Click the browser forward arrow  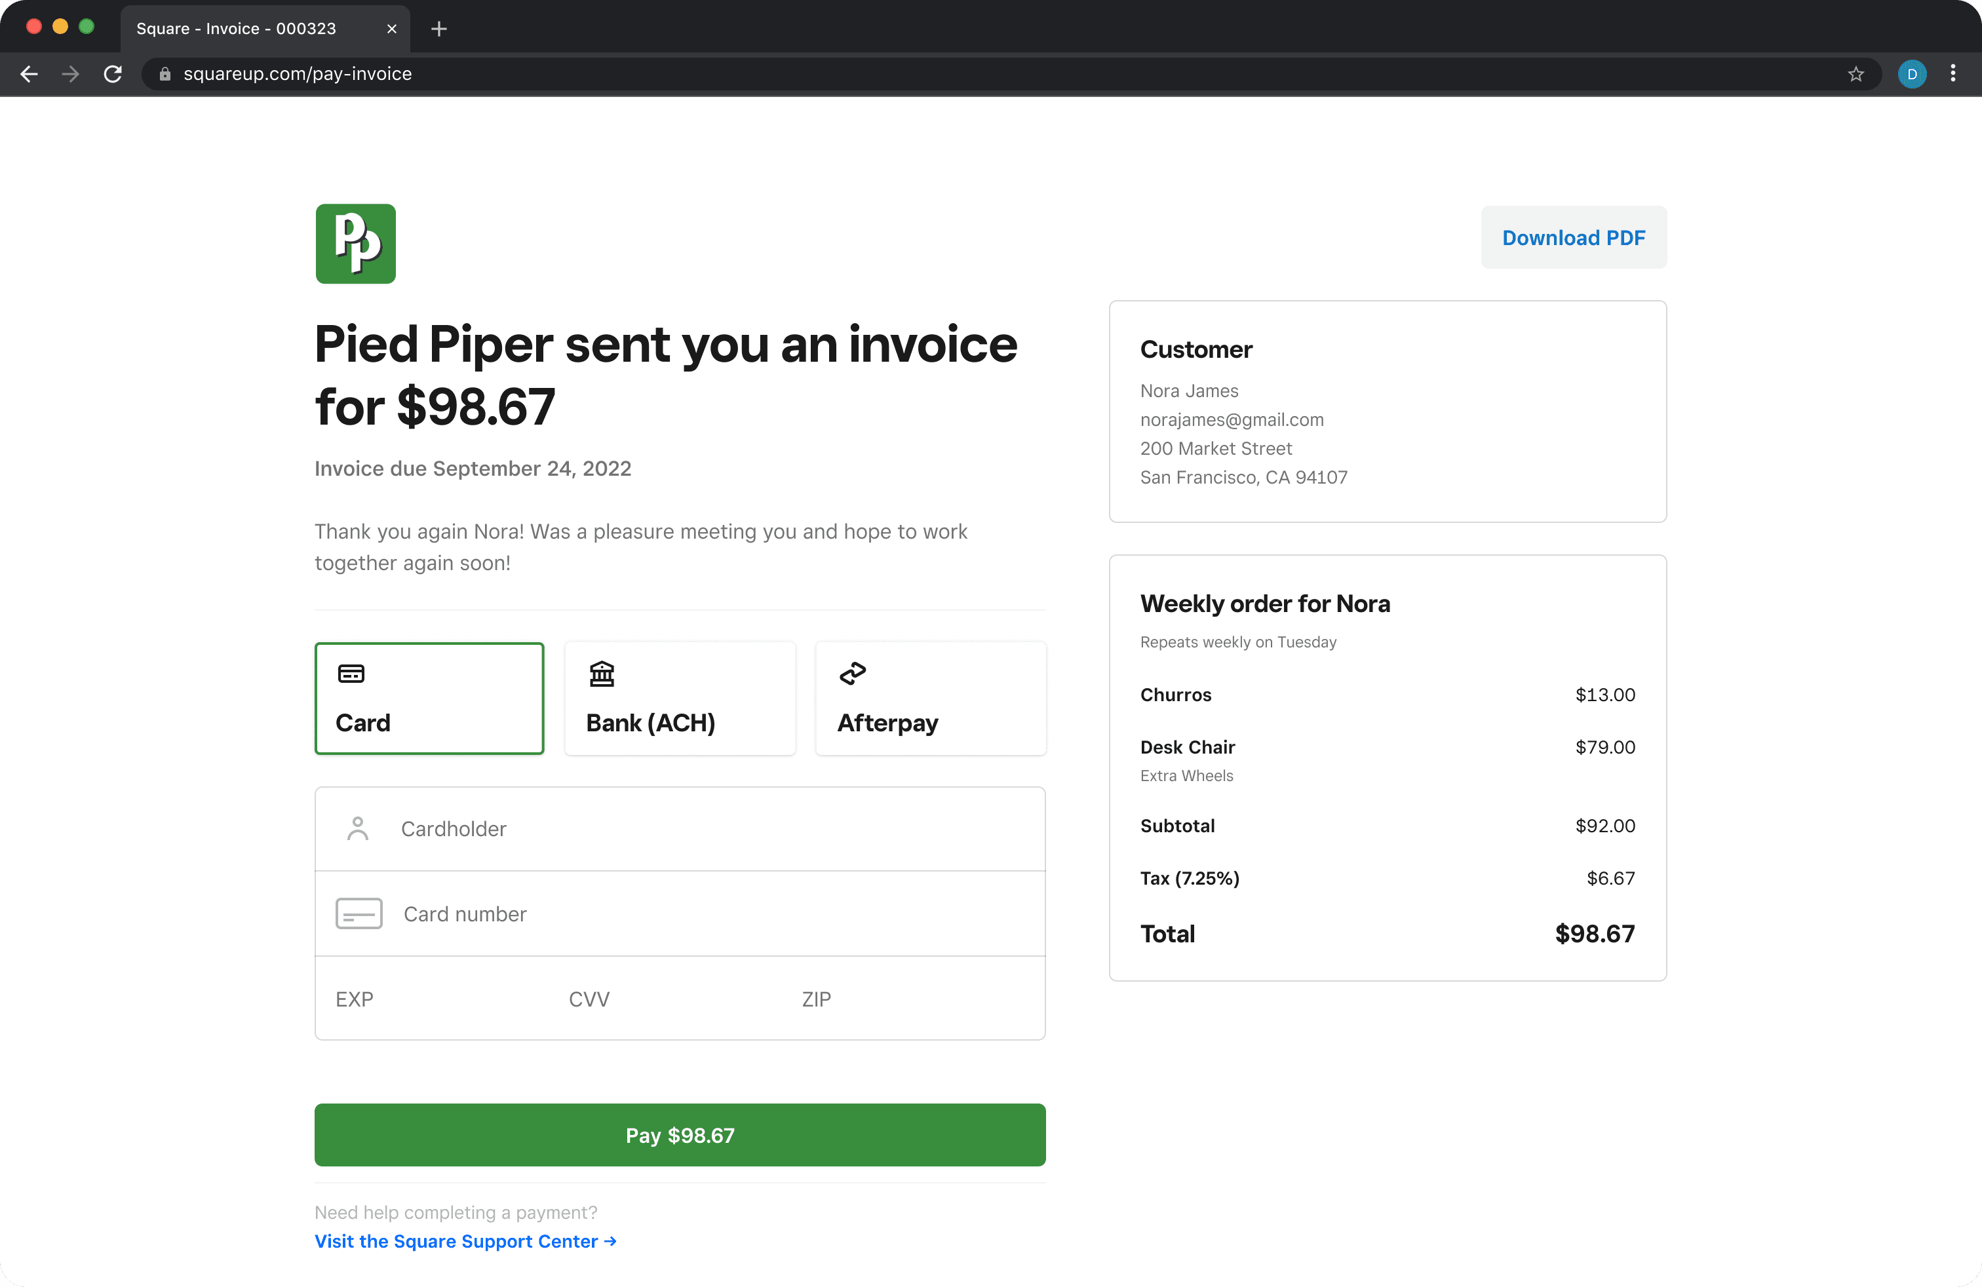coord(71,74)
